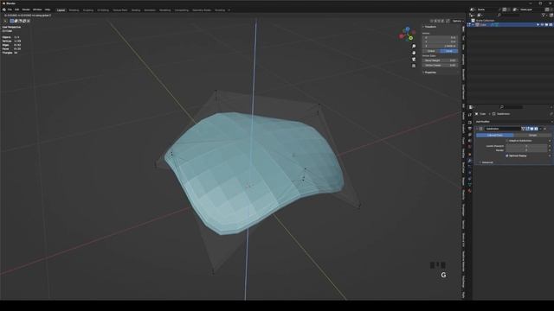Screen dimensions: 554x311
Task: Open the Edit menu
Action: pyautogui.click(x=16, y=10)
